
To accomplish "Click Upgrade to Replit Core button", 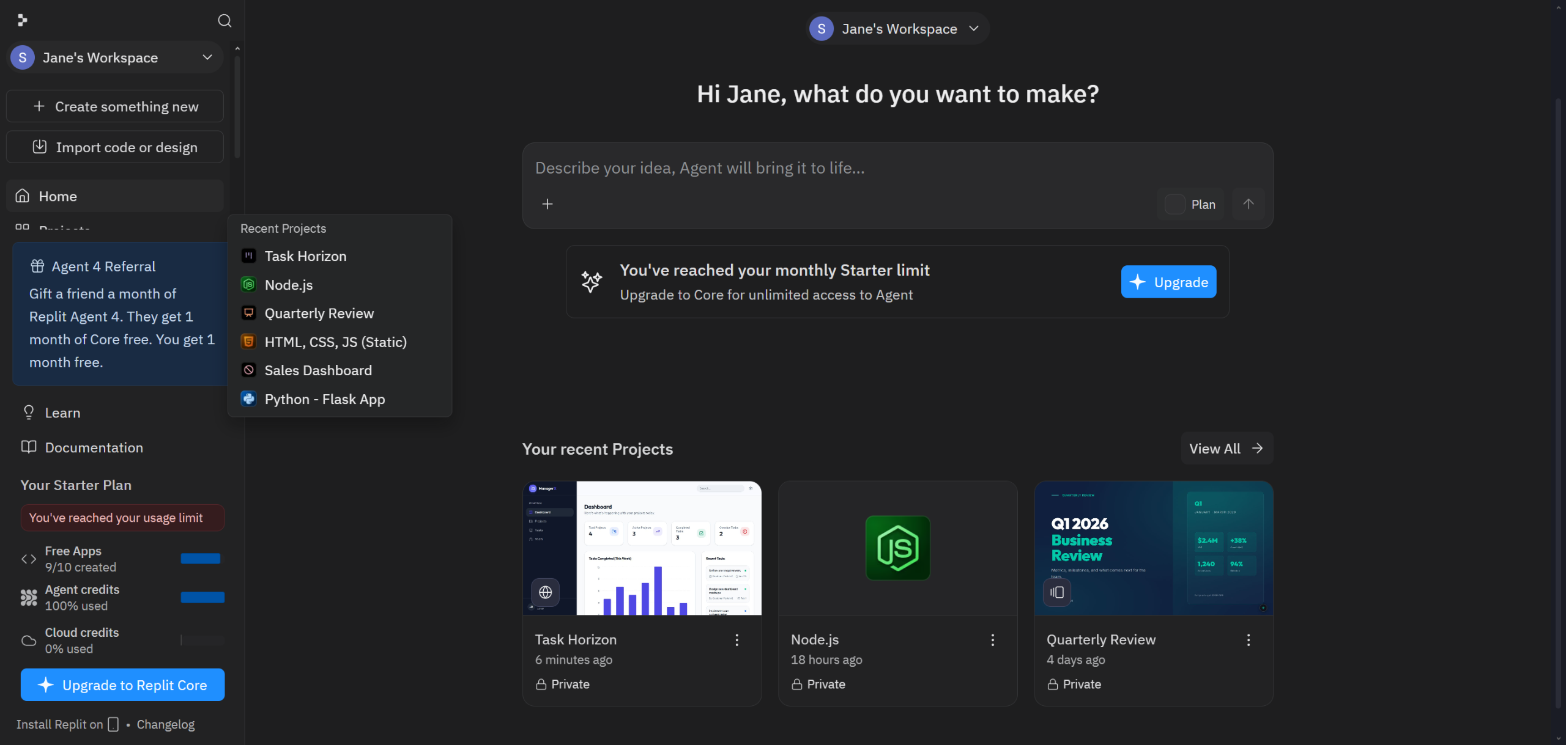I will 122,685.
